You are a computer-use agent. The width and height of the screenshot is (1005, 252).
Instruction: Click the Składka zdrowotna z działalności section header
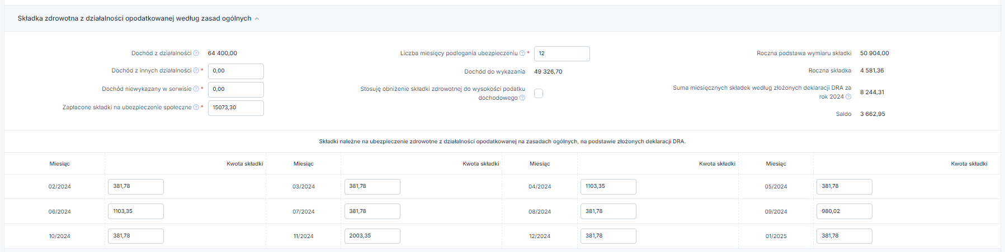(134, 18)
